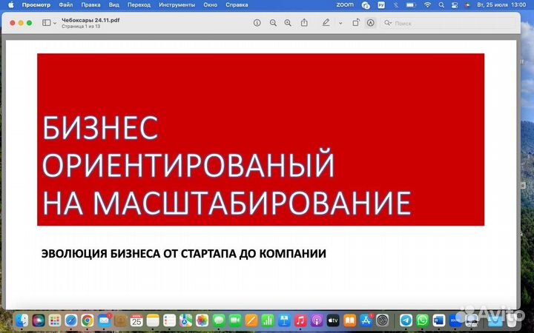Open the Файл menu
Image resolution: width=534 pixels, height=333 pixels.
point(66,4)
